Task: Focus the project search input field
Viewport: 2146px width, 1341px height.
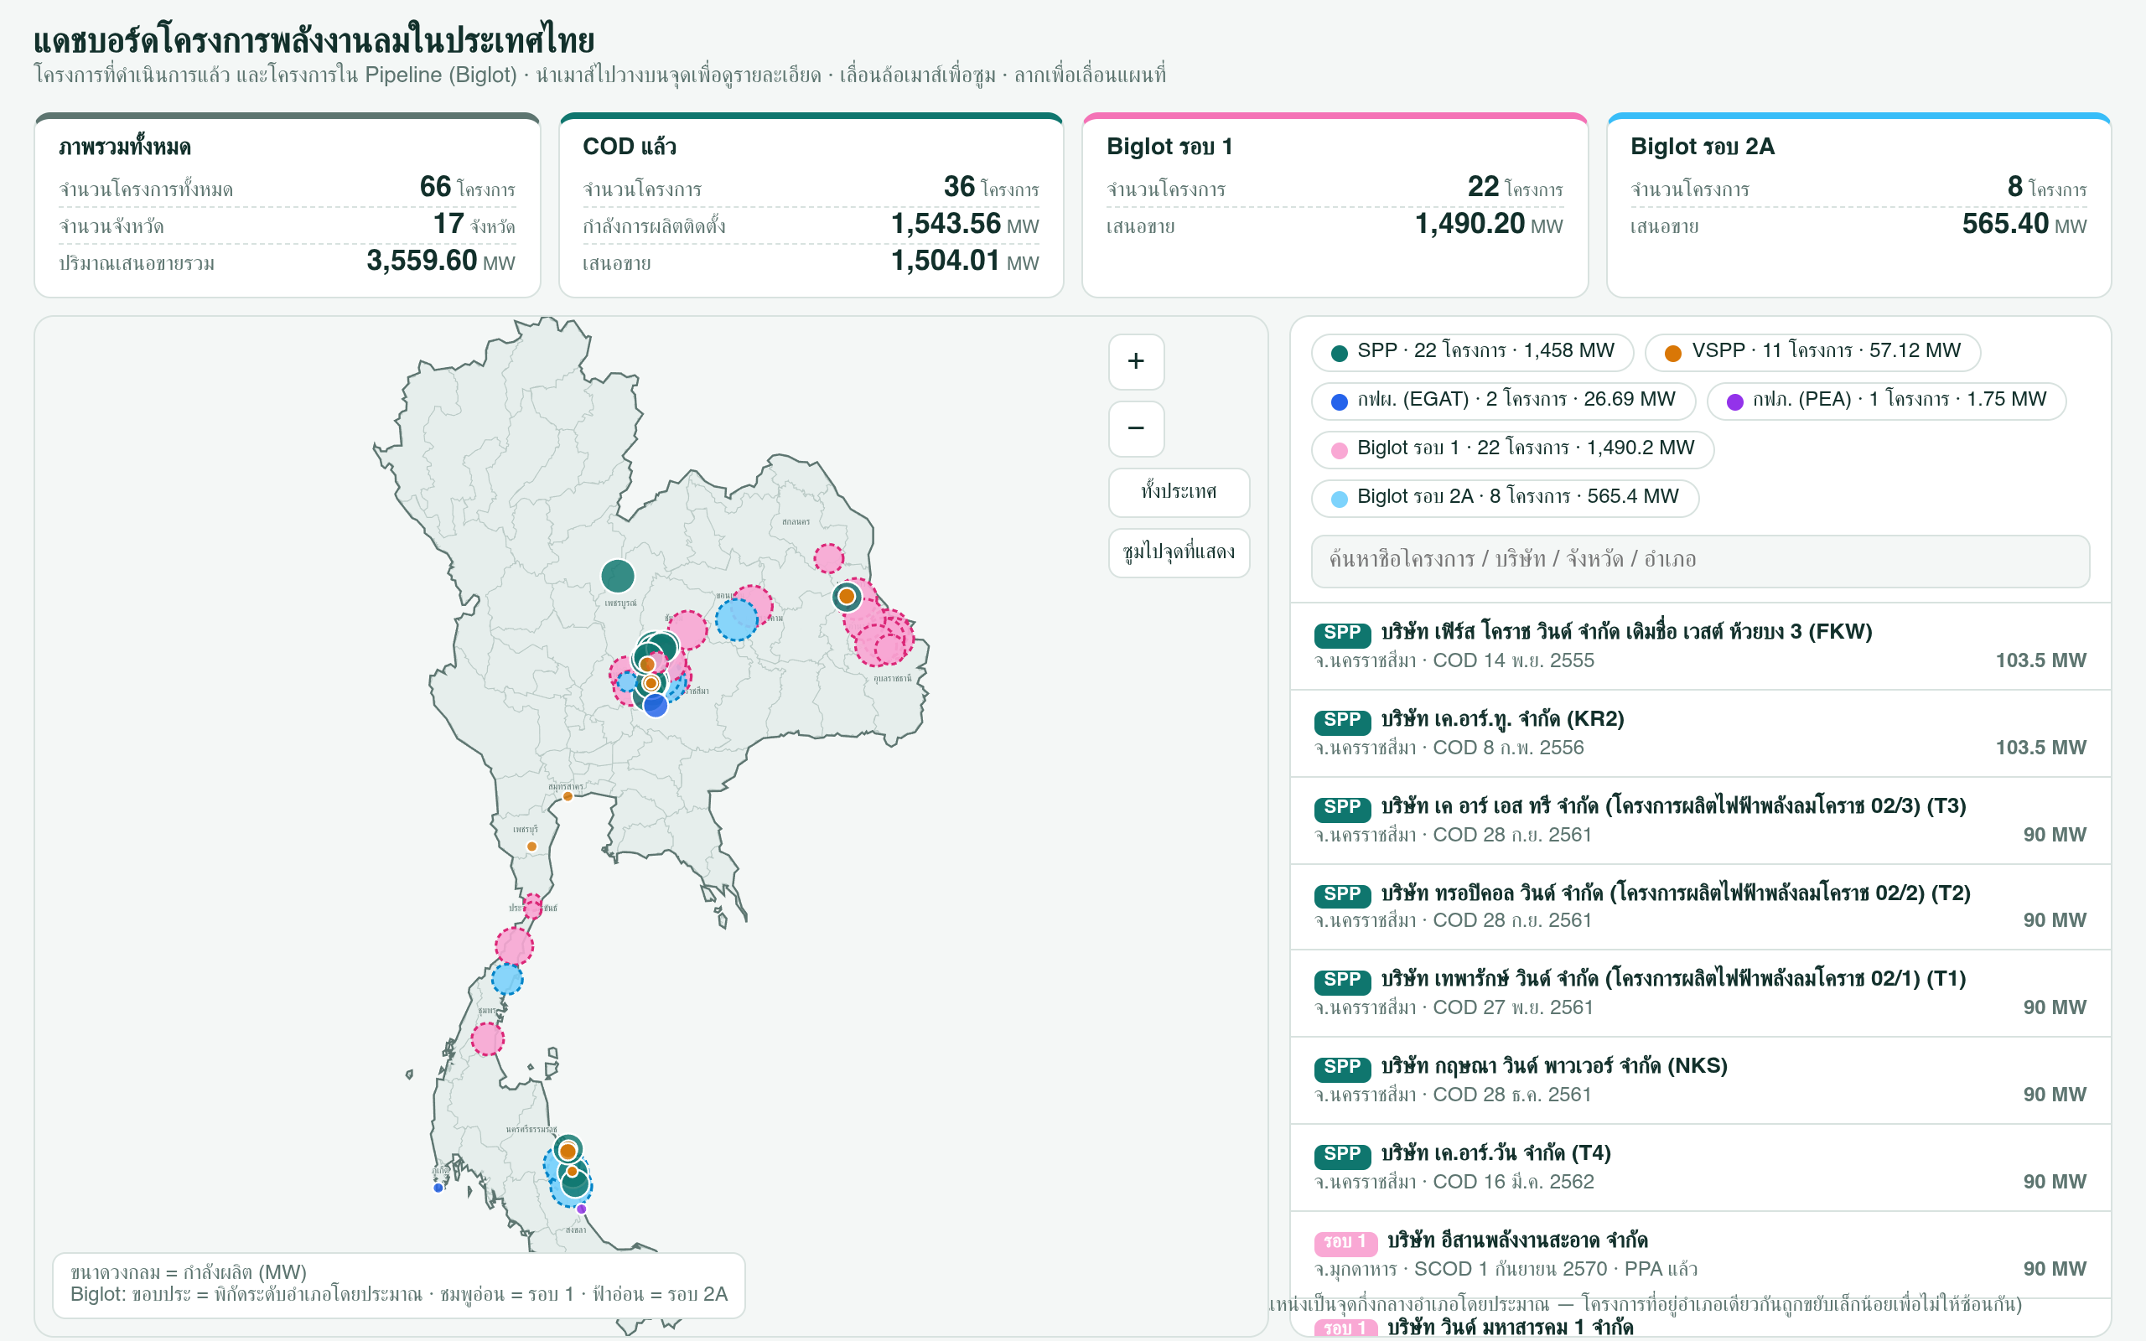Action: pos(1700,561)
